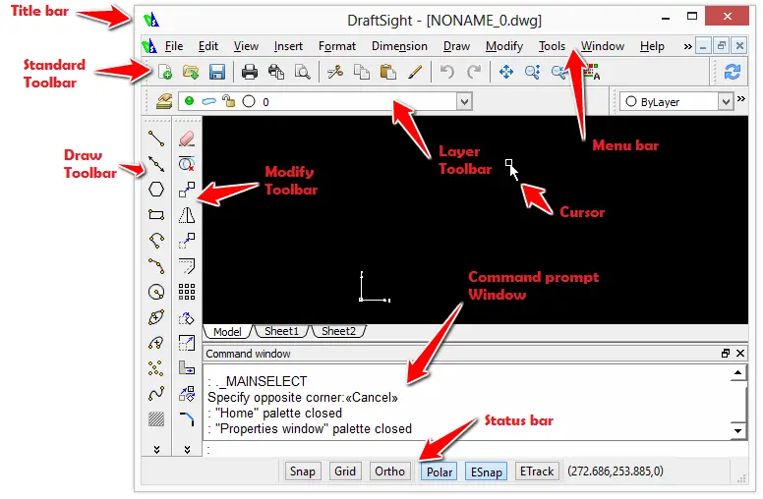Select the Scale tool in the Modify toolbar

click(x=187, y=343)
